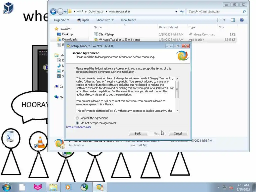Click the Pictures library icon
The width and height of the screenshot is (256, 192).
coord(59,71)
